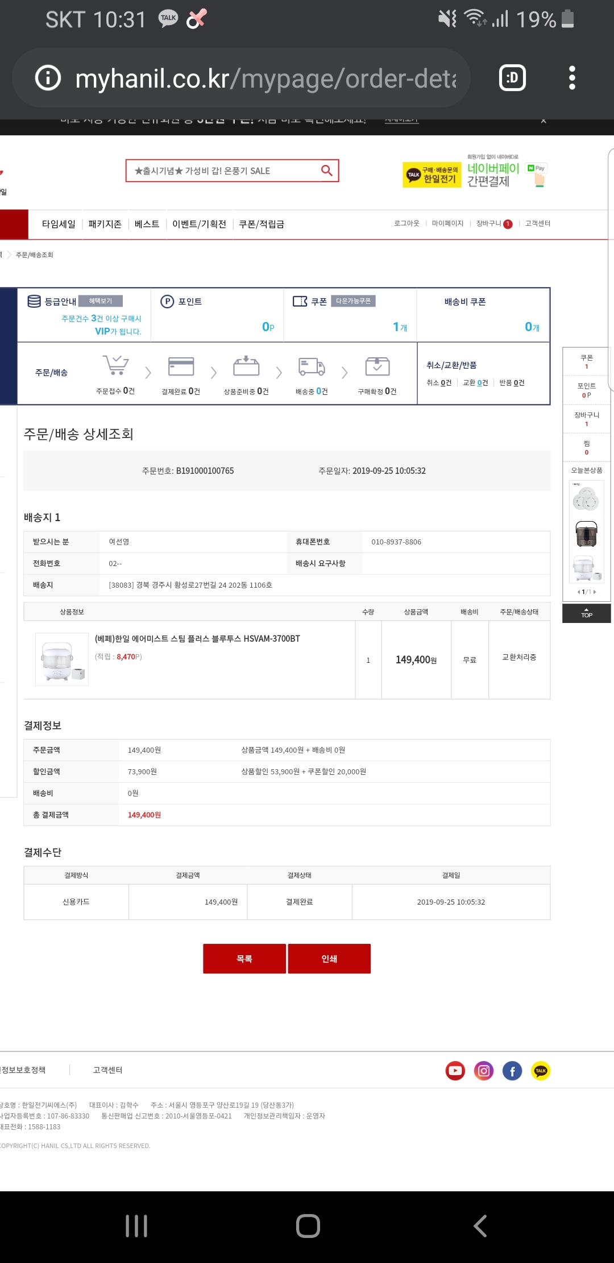Click the TOP scroll-to-top button
Screen dimensions: 614x1263
coord(587,613)
